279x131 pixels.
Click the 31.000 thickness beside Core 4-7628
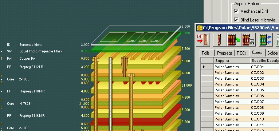coord(85,103)
